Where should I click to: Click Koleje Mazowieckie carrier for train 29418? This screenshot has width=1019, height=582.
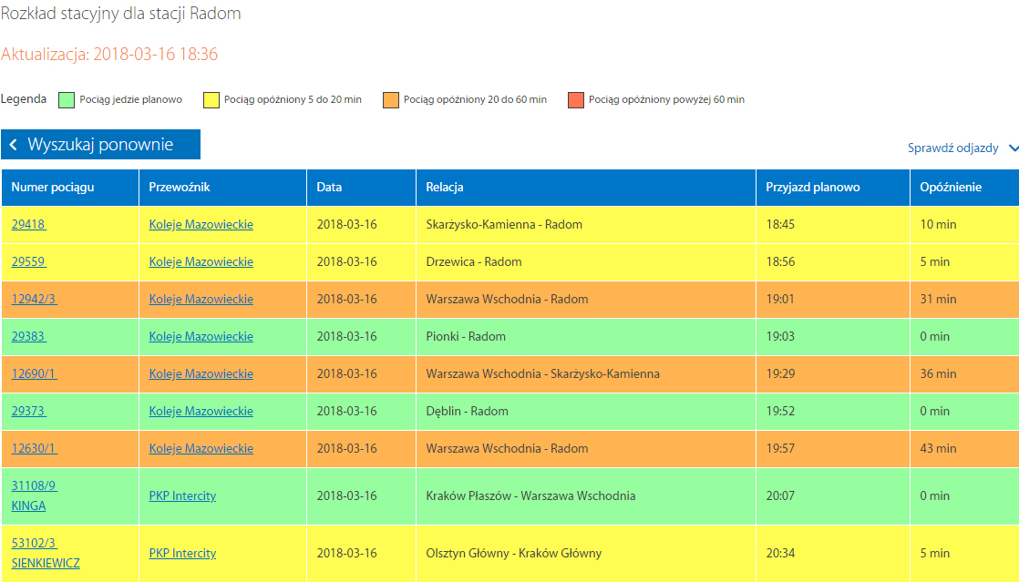tap(201, 224)
